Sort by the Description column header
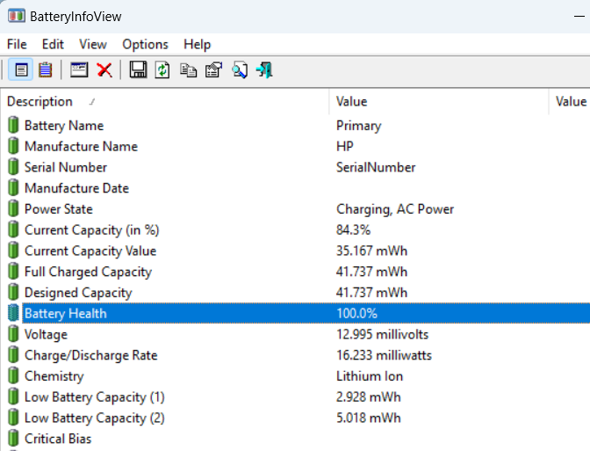 point(165,101)
